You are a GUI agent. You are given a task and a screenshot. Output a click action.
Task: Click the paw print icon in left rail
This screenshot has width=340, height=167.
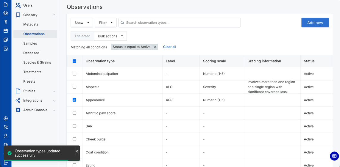click(x=6, y=13)
